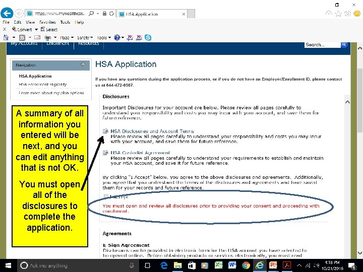Click HSA Application in Navigation panel
The height and width of the screenshot is (272, 363).
pyautogui.click(x=35, y=76)
